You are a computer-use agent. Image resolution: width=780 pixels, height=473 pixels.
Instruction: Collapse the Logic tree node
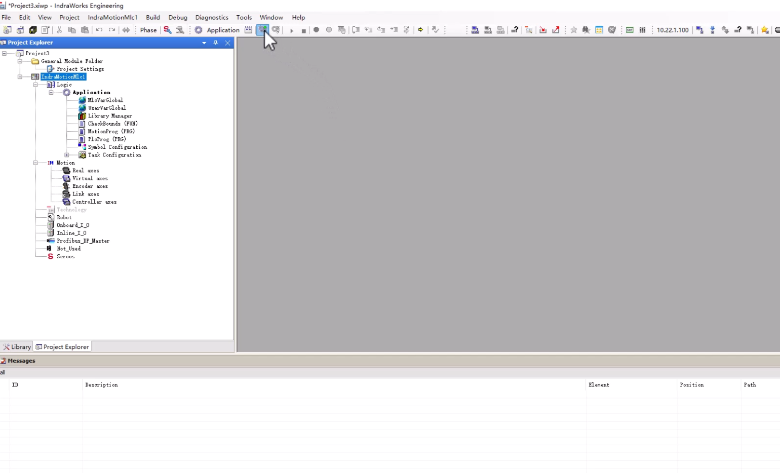pyautogui.click(x=35, y=85)
